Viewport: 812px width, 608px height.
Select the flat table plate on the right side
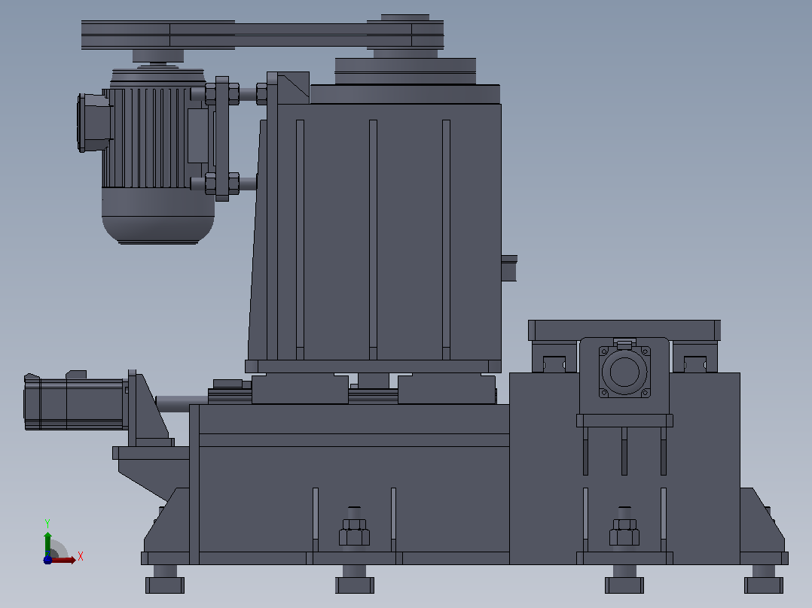click(624, 330)
